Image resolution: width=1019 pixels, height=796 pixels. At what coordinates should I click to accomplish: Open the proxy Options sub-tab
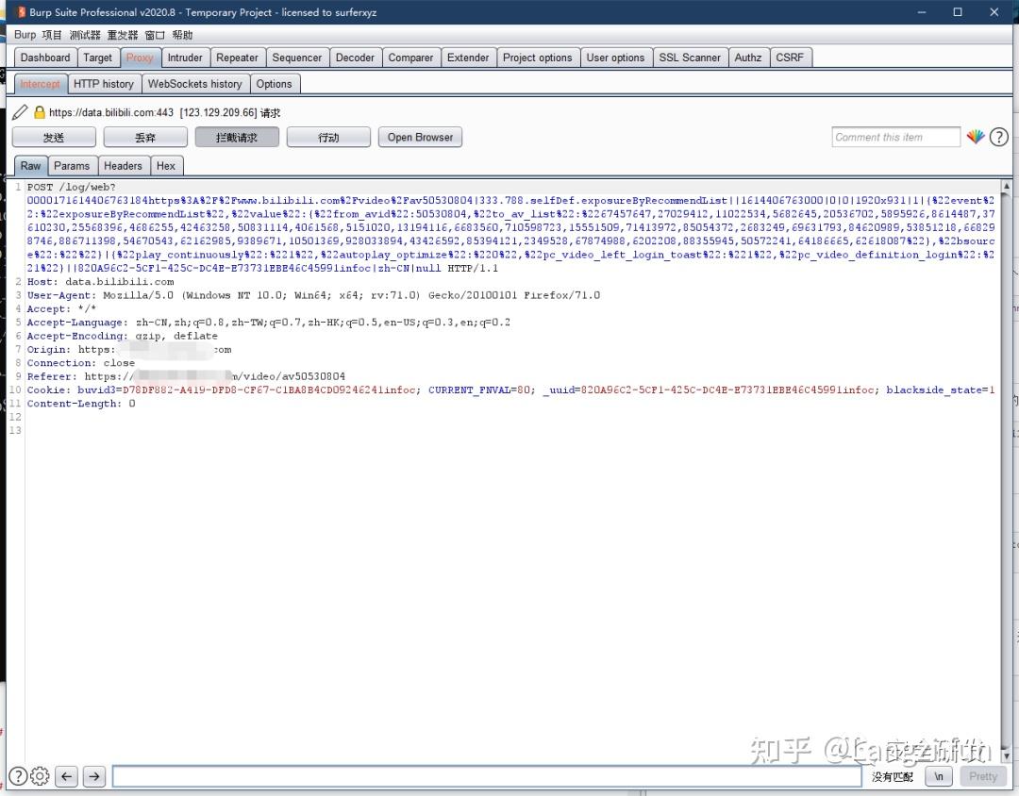275,84
